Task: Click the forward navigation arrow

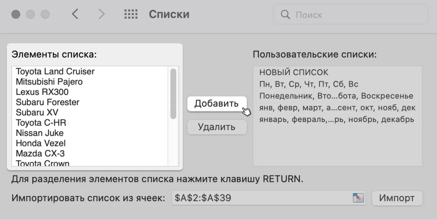Action: coord(101,14)
